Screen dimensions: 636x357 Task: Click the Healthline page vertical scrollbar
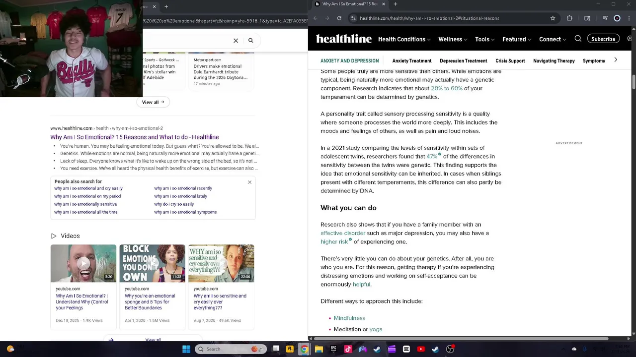[x=634, y=82]
